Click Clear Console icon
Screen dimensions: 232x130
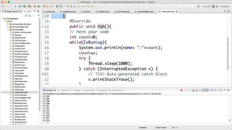(193, 90)
